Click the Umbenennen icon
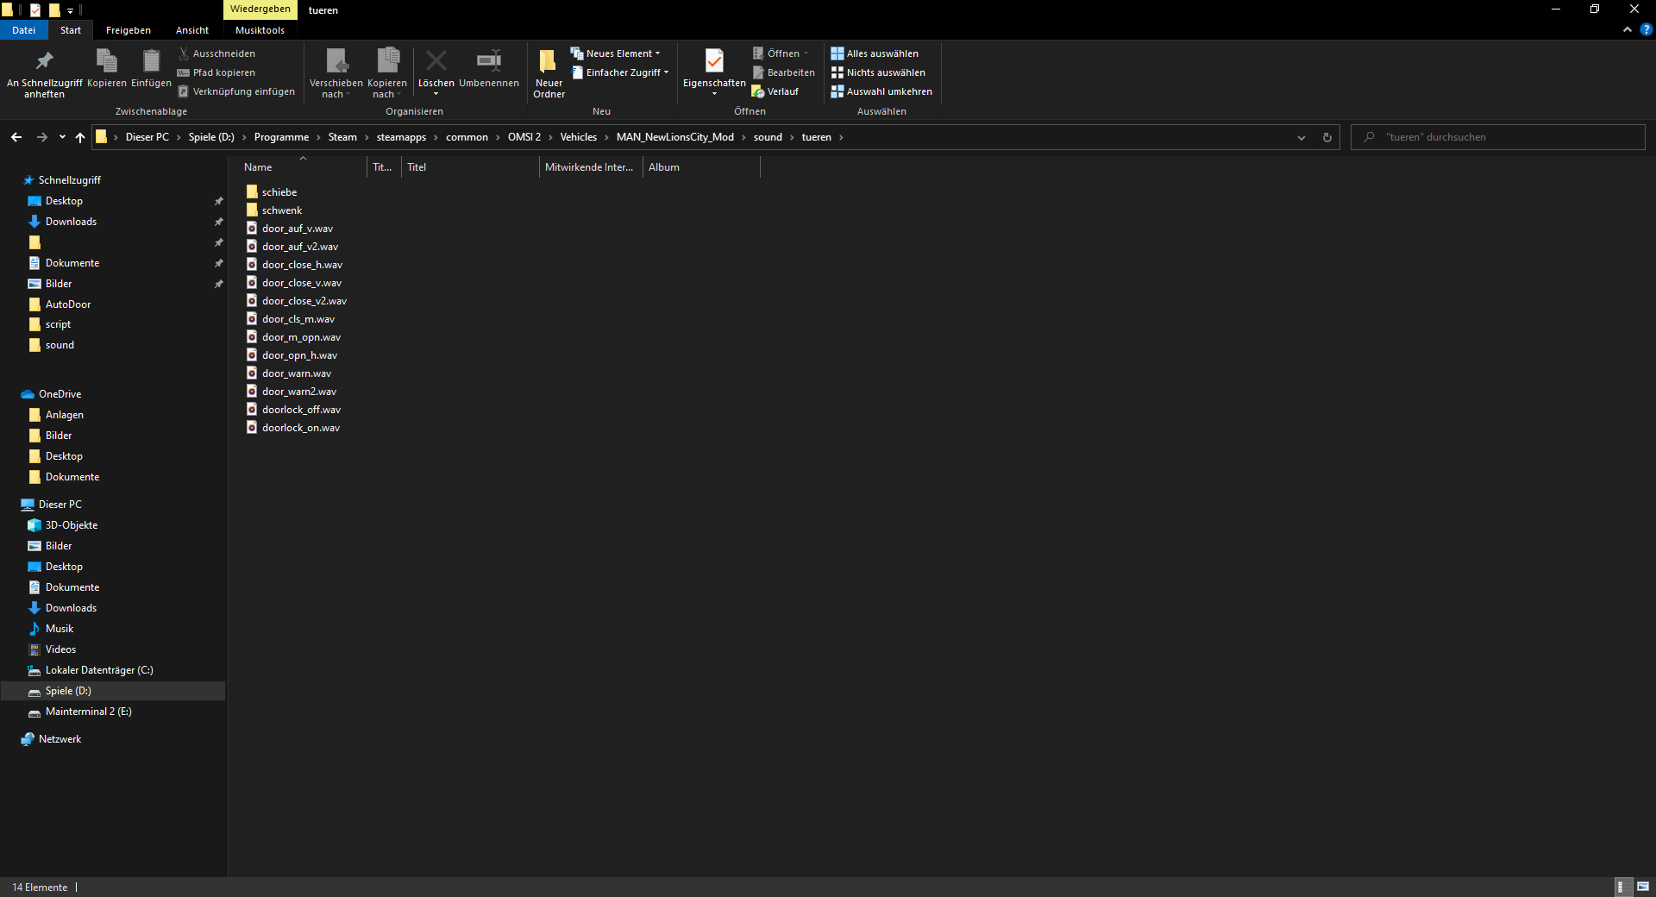The height and width of the screenshot is (897, 1656). pos(488,62)
